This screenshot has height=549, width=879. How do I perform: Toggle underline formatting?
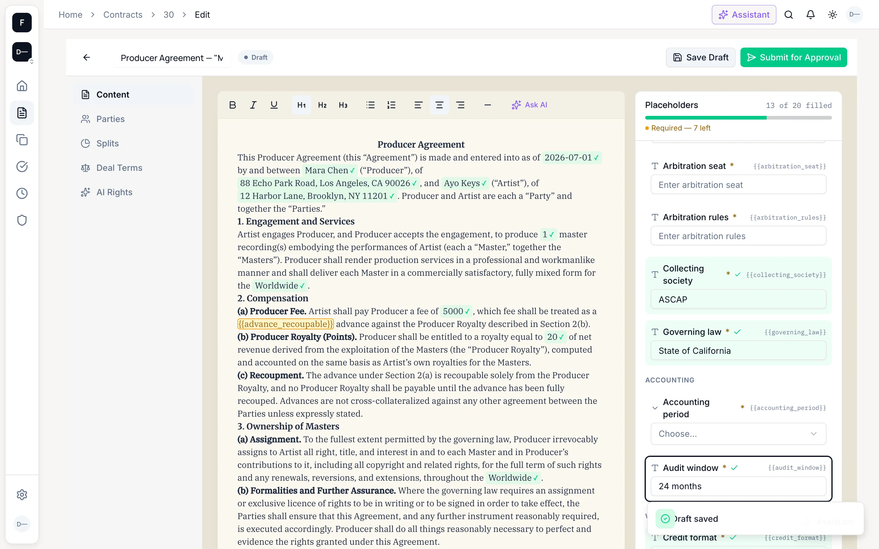pos(274,105)
